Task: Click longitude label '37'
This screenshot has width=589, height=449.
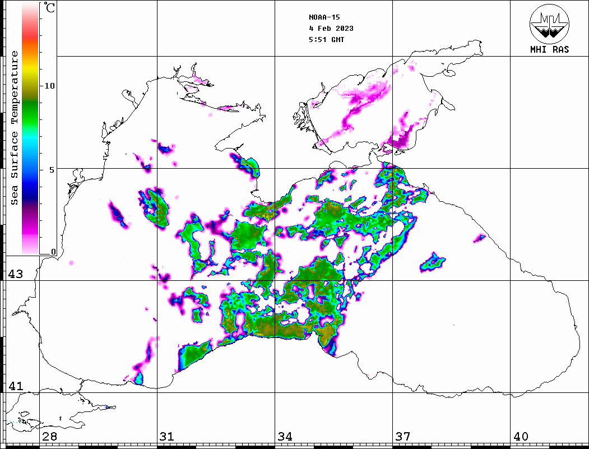Action: tap(403, 437)
